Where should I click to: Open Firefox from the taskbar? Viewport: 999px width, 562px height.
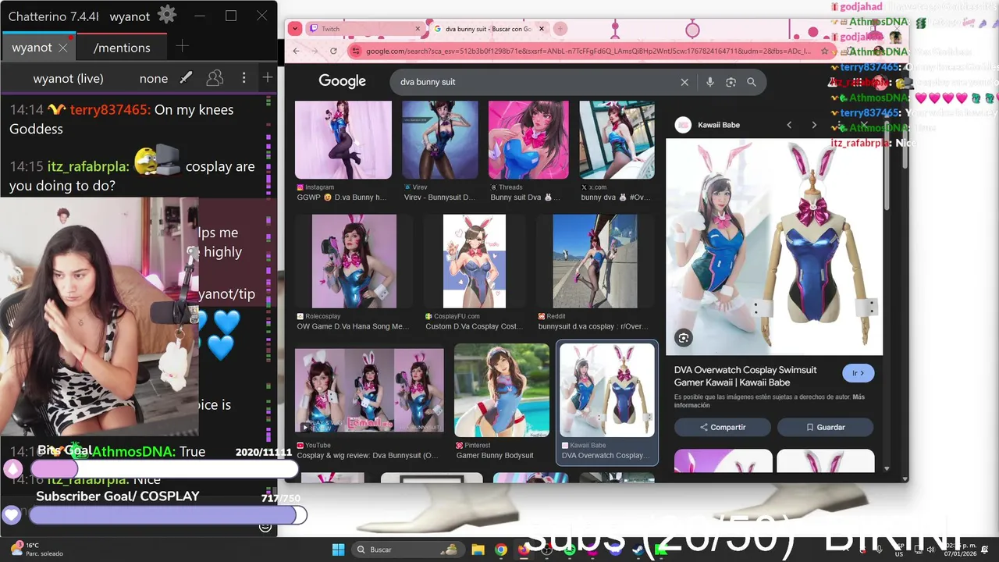point(523,550)
